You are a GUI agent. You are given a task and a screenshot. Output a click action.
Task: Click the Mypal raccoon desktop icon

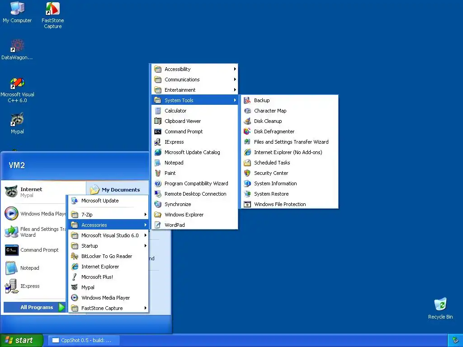(17, 119)
